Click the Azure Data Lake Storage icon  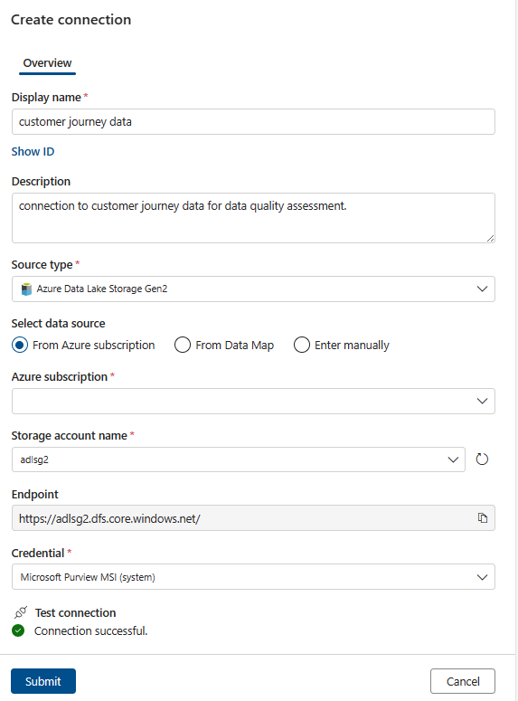[27, 289]
